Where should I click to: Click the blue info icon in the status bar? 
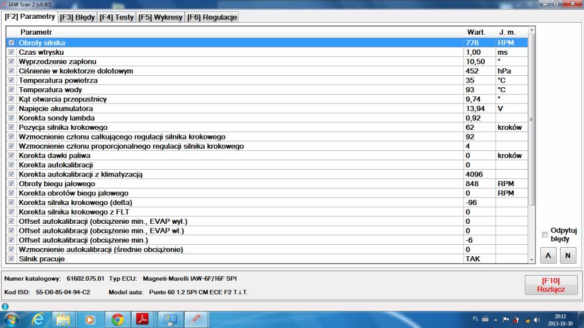pyautogui.click(x=5, y=306)
